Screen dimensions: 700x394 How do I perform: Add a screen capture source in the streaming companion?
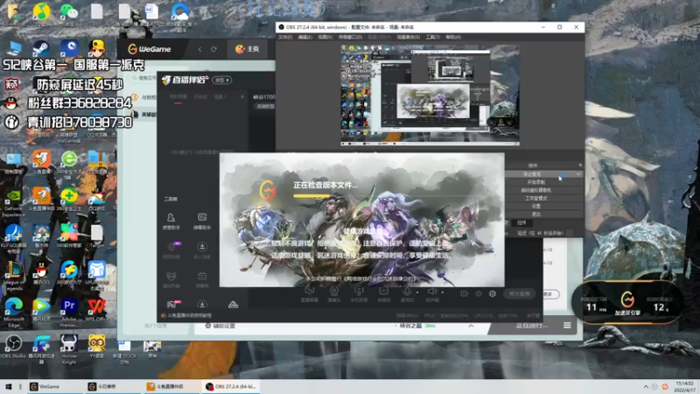(x=310, y=294)
